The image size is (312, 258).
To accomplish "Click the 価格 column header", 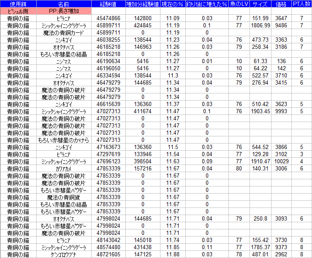I will click(x=281, y=4).
